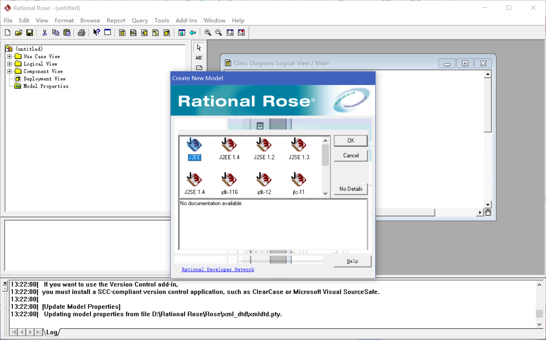Click class diagram window scroll up arrow
The width and height of the screenshot is (546, 340).
488,74
